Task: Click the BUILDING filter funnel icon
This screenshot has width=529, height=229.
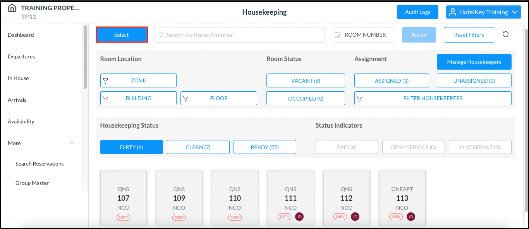Action: [x=105, y=98]
